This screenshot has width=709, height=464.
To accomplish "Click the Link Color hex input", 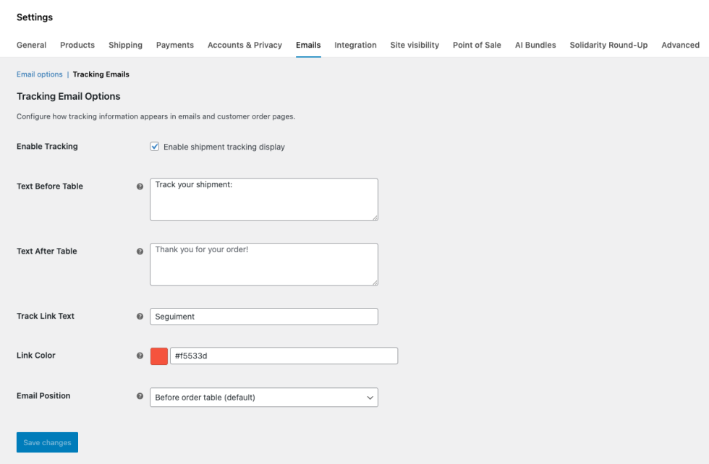I will click(284, 356).
